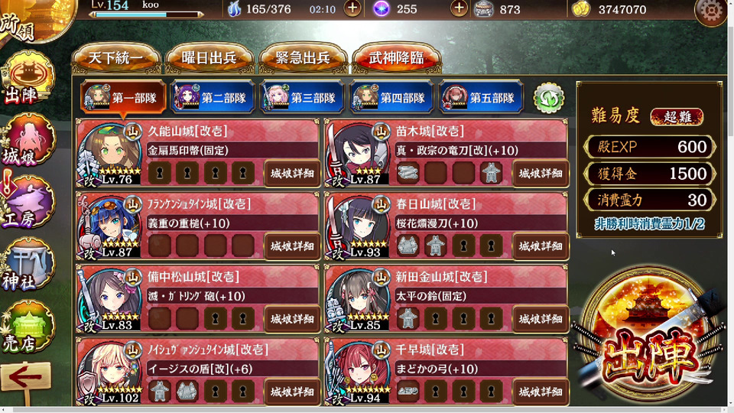Click the 超難 difficulty badge
The width and height of the screenshot is (734, 413).
pos(677,116)
